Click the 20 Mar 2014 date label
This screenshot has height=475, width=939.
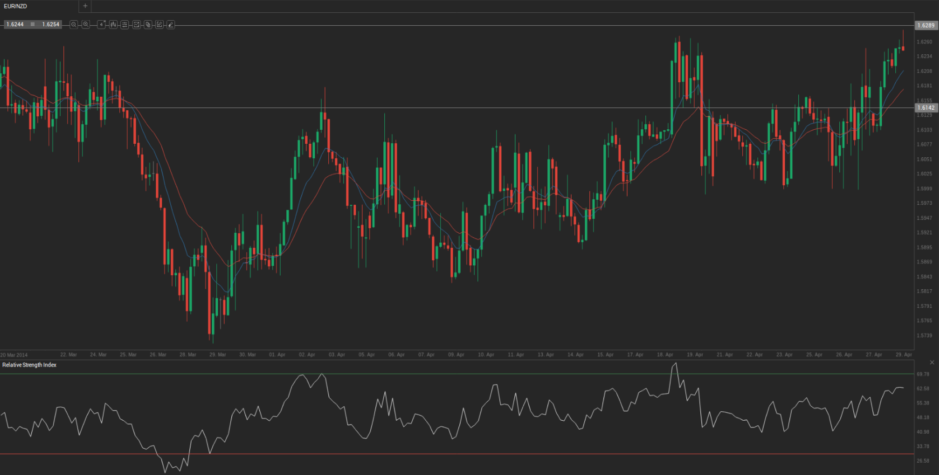(x=14, y=355)
